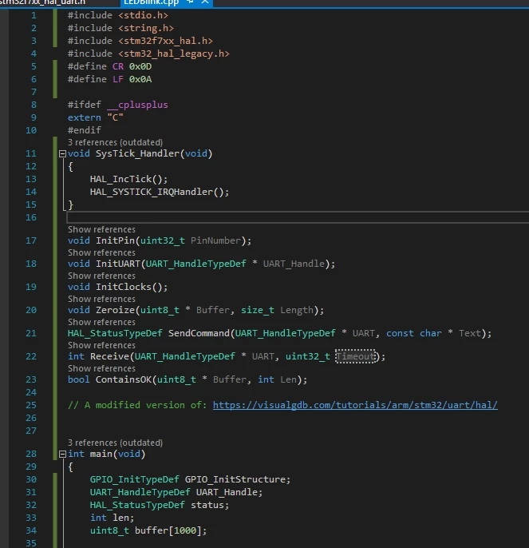529x548 pixels.
Task: Show references for InitPin declaration
Action: pyautogui.click(x=101, y=229)
